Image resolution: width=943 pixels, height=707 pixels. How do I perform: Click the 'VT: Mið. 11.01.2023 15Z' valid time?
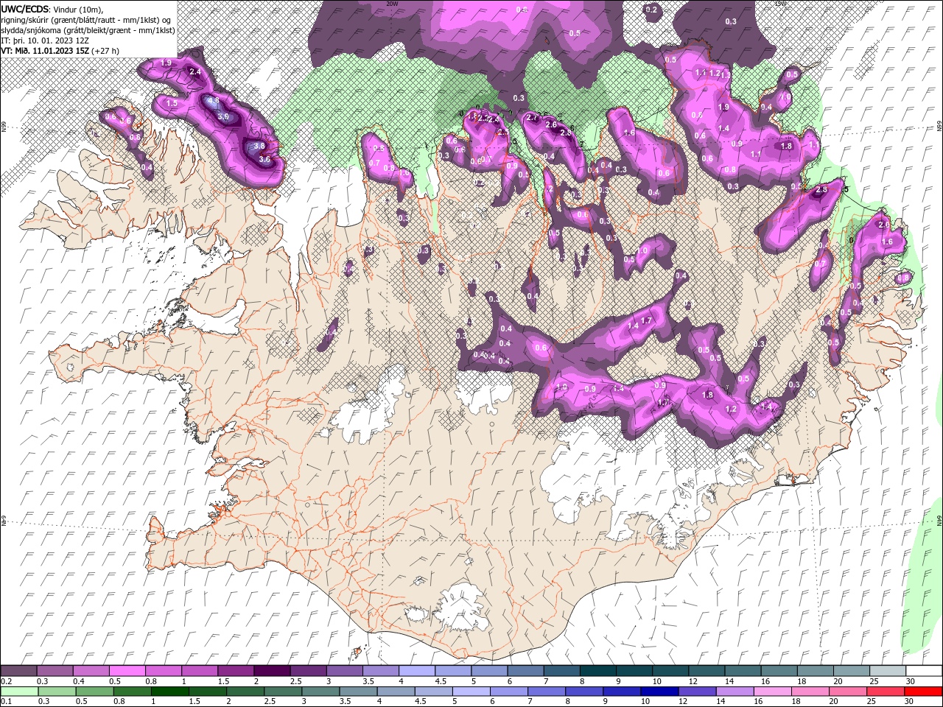point(45,51)
